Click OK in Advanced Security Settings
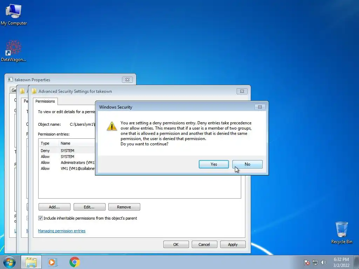The height and width of the screenshot is (269, 359). click(x=176, y=244)
